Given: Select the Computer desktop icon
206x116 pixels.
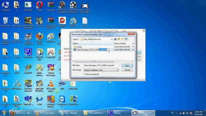Looking at the screenshot, I should pyautogui.click(x=5, y=6).
